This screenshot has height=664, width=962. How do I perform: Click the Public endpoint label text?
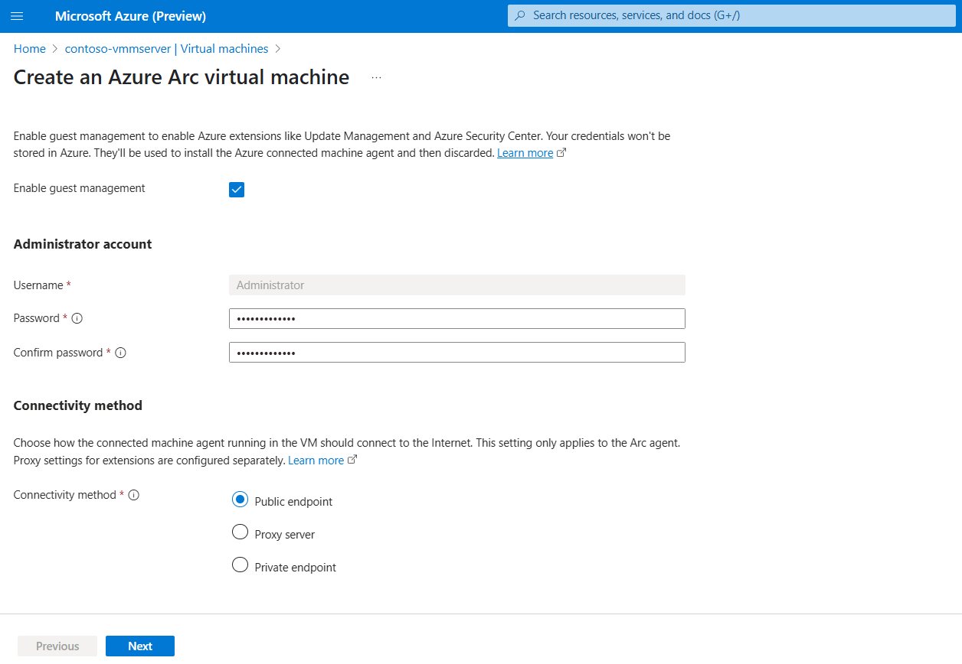(293, 502)
